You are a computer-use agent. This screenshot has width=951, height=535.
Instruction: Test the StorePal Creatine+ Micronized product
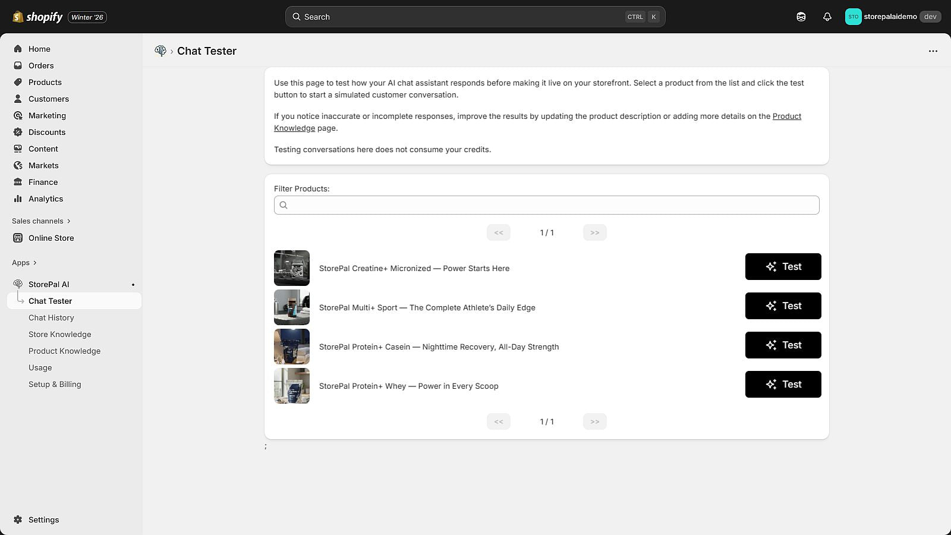point(783,266)
